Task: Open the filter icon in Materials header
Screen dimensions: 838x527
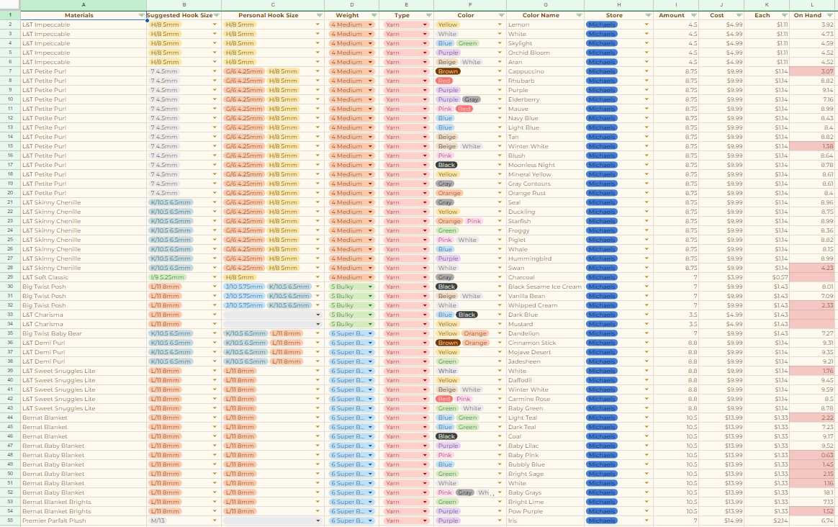Action: [141, 15]
